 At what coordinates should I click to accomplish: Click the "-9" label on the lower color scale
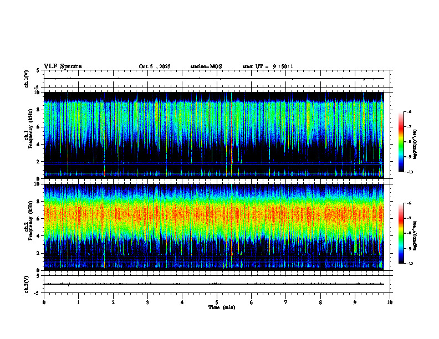coord(409,248)
